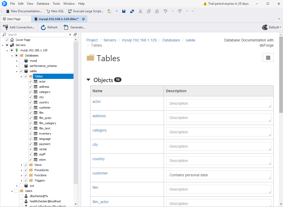Expand the Triggers folder node
283x207 pixels.
(x=21, y=180)
